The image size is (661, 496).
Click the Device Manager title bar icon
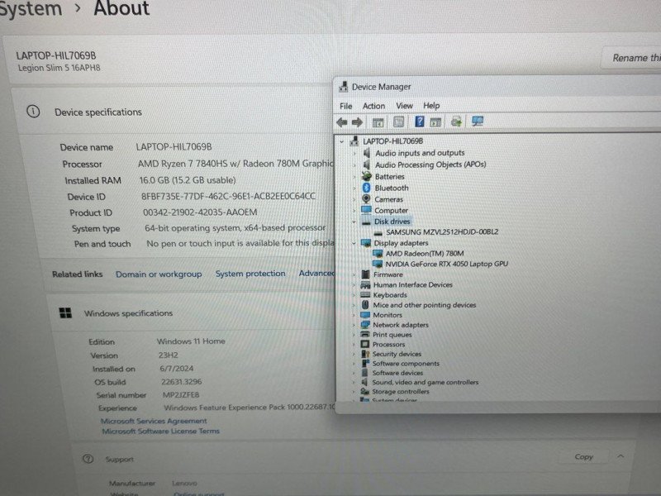(344, 87)
